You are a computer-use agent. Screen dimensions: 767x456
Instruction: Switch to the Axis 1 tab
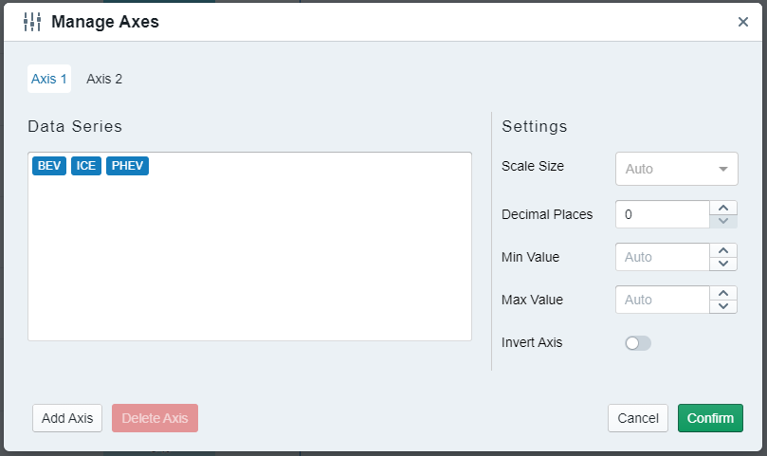click(49, 79)
